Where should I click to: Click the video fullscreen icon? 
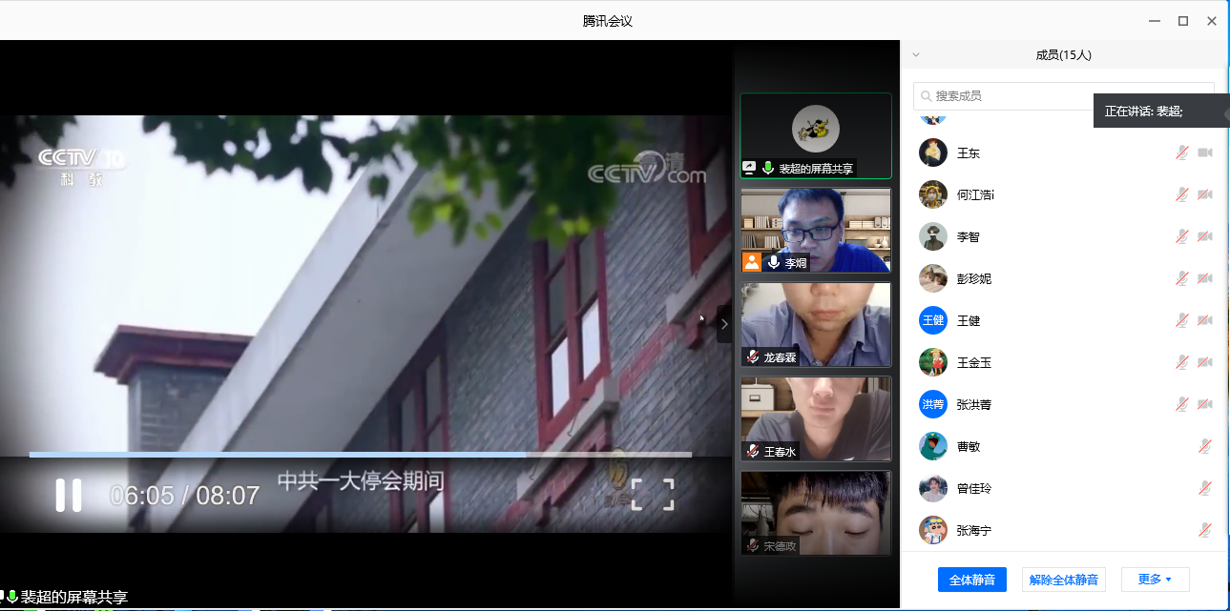coord(653,494)
